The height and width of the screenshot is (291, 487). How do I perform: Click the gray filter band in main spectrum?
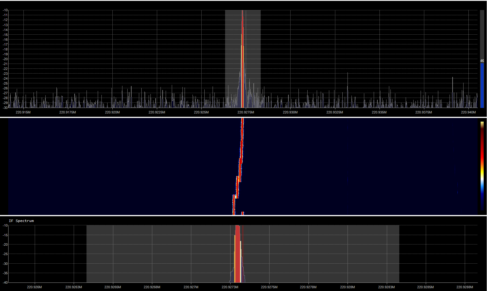coord(243,59)
